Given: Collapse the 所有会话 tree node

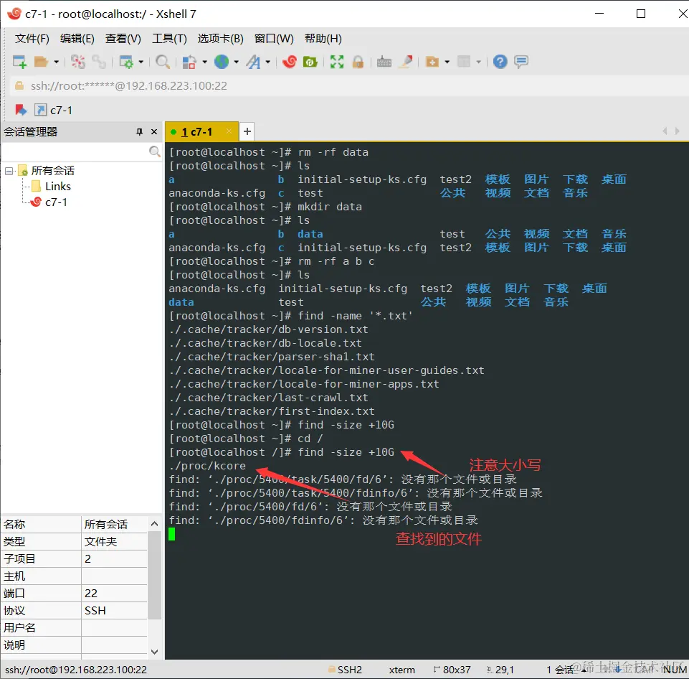Looking at the screenshot, I should [9, 171].
